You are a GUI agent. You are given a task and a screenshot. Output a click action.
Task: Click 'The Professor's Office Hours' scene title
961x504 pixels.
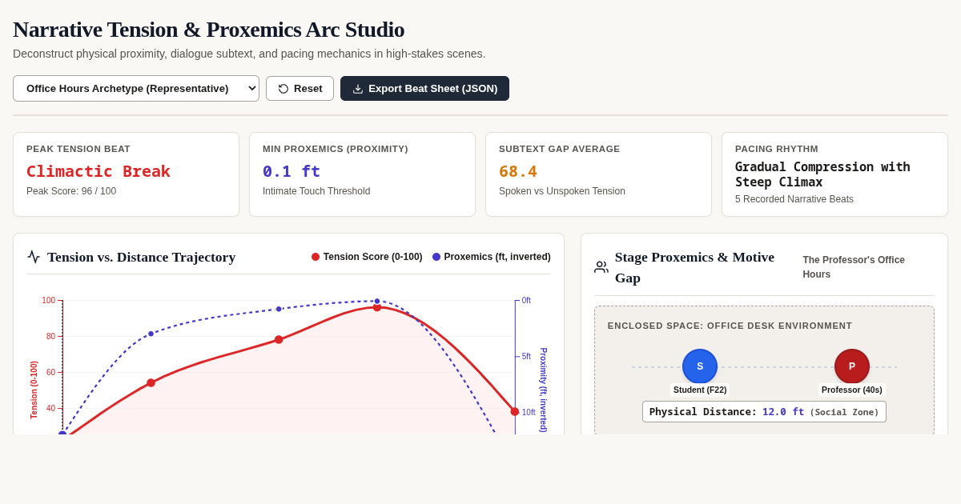point(854,267)
